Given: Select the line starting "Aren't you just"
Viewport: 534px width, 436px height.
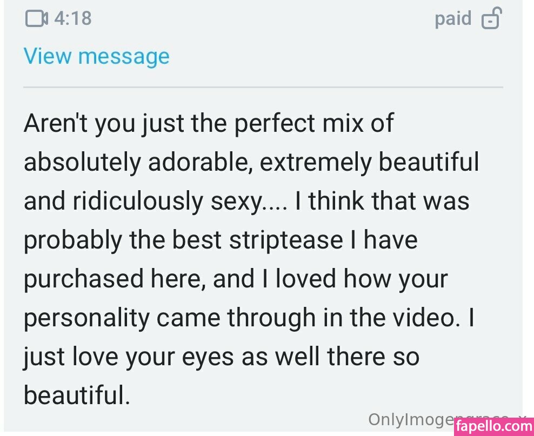Looking at the screenshot, I should (x=209, y=123).
